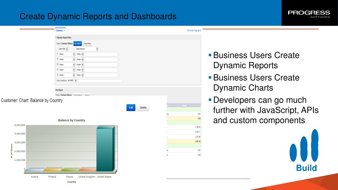Screen dimensions: 338x190
Task: Open filter row 5 field dropdown
Action: coord(67,75)
